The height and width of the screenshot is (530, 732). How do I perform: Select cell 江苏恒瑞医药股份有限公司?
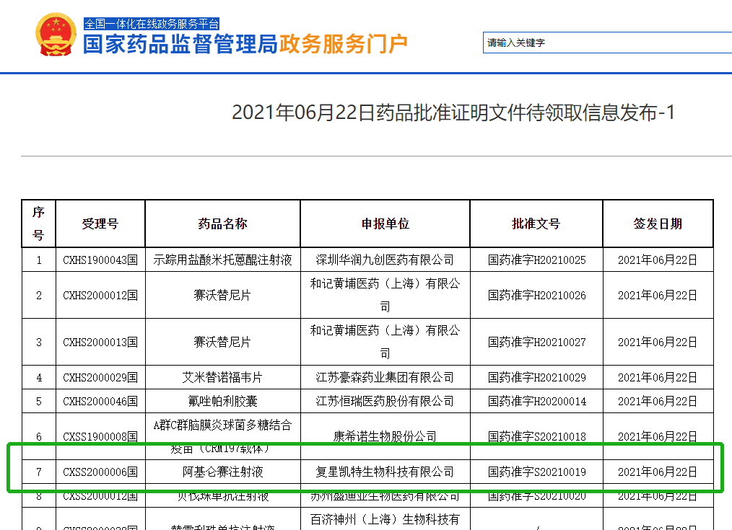coord(385,401)
